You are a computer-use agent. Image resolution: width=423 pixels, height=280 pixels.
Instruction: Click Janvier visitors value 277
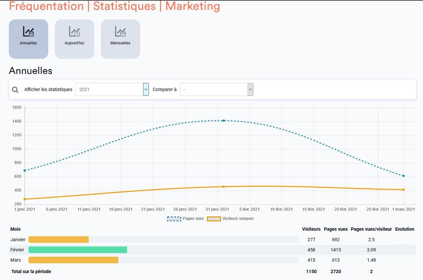tap(311, 240)
